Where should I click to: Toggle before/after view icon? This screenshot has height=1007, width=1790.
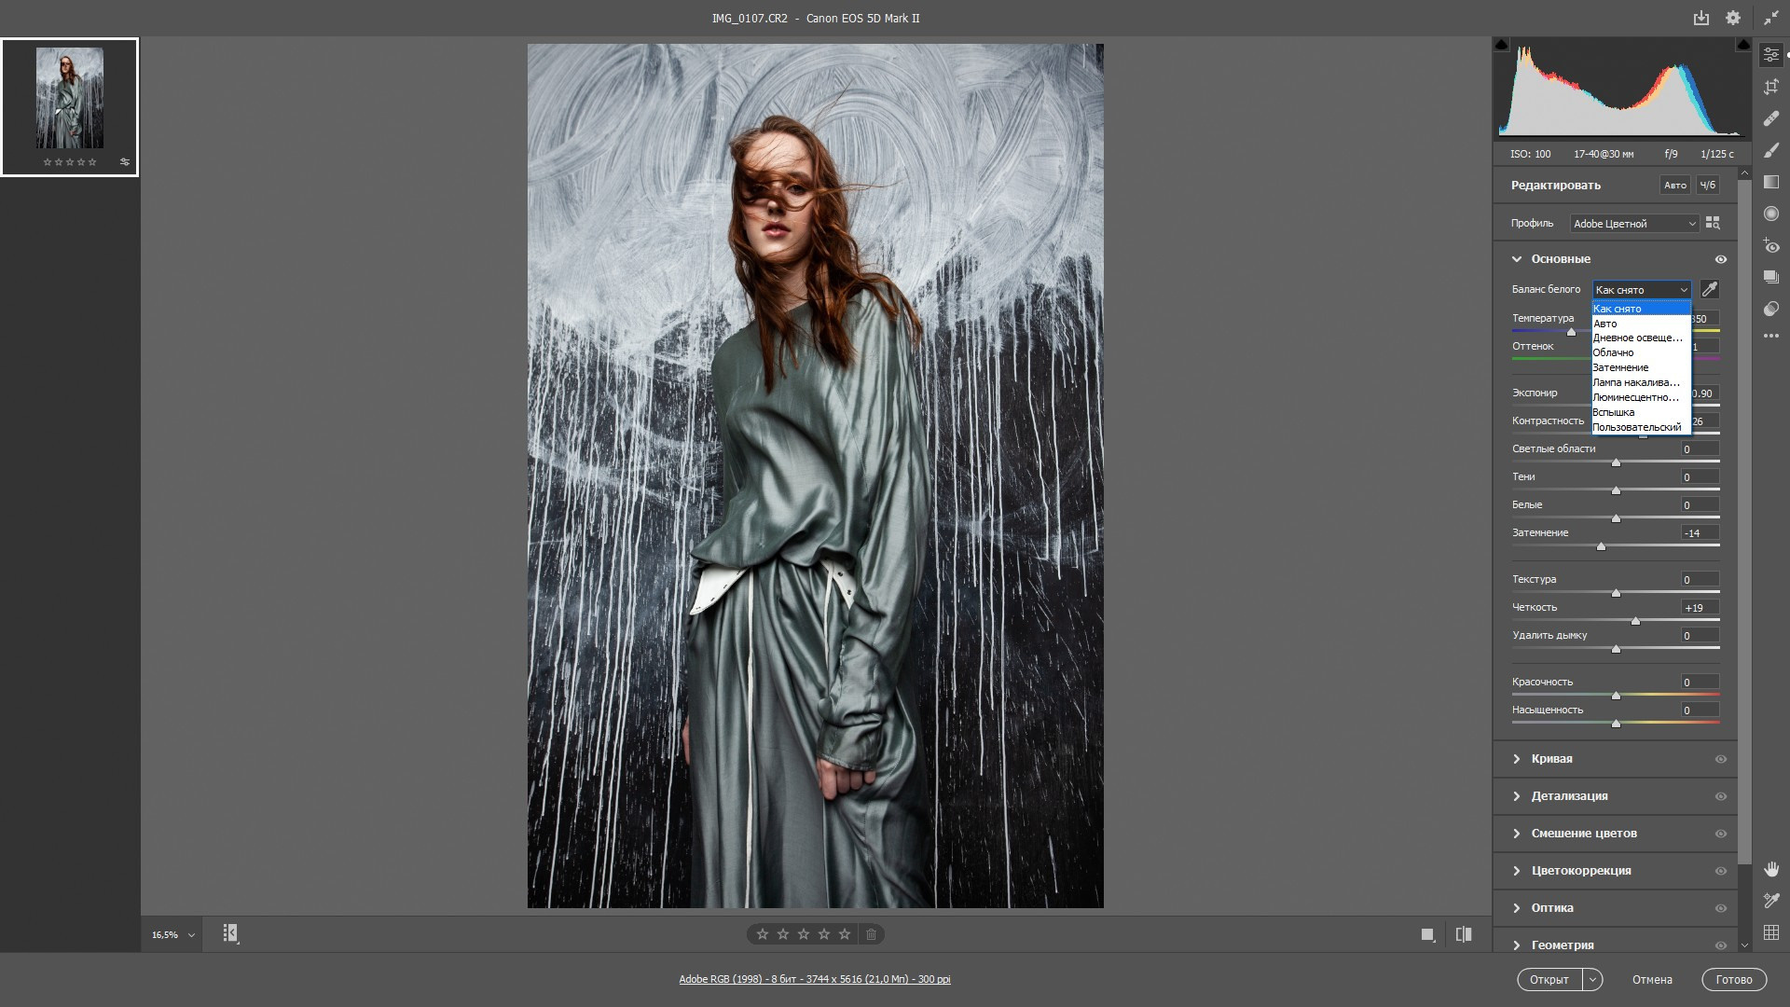[1464, 934]
